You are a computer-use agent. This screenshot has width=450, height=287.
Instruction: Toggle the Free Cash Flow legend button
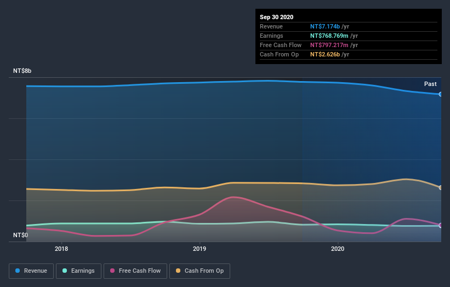pos(135,271)
